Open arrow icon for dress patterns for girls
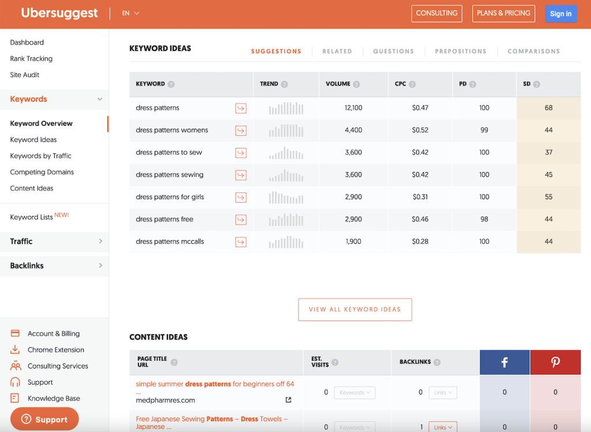The width and height of the screenshot is (591, 432). 241,198
